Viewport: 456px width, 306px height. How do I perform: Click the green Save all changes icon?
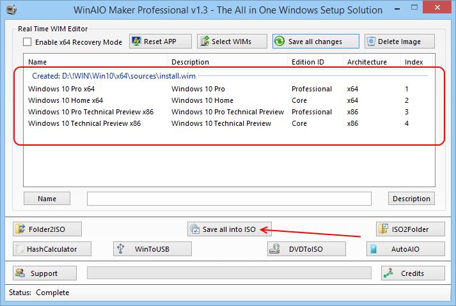coord(279,42)
